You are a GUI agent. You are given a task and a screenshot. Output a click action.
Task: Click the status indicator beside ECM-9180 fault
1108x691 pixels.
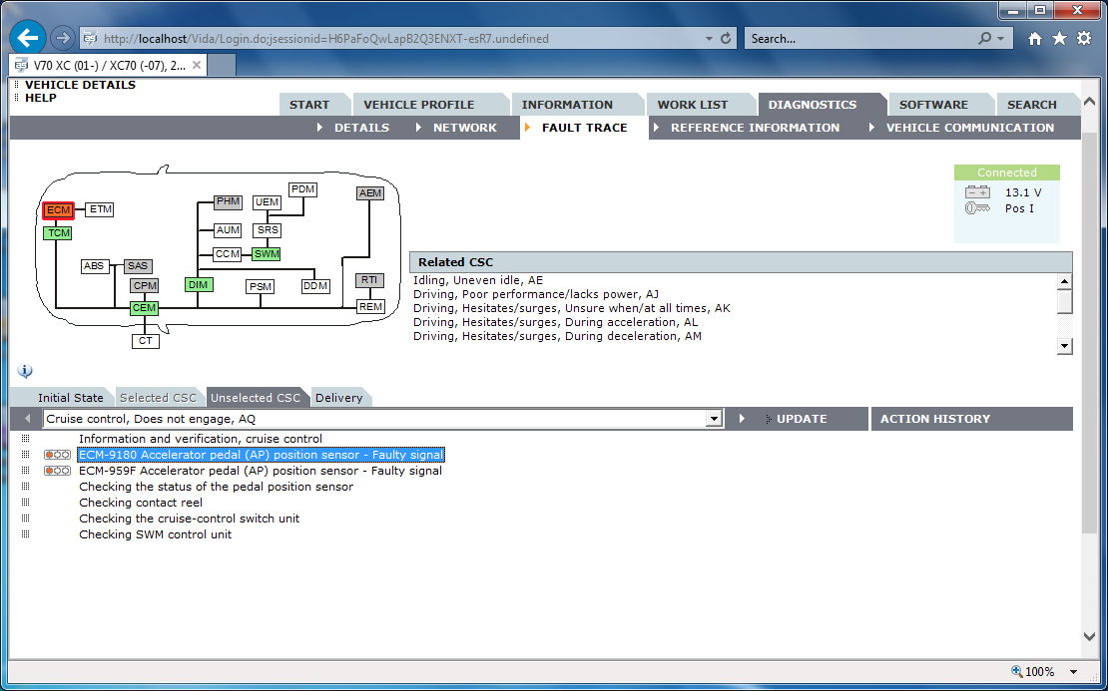57,454
